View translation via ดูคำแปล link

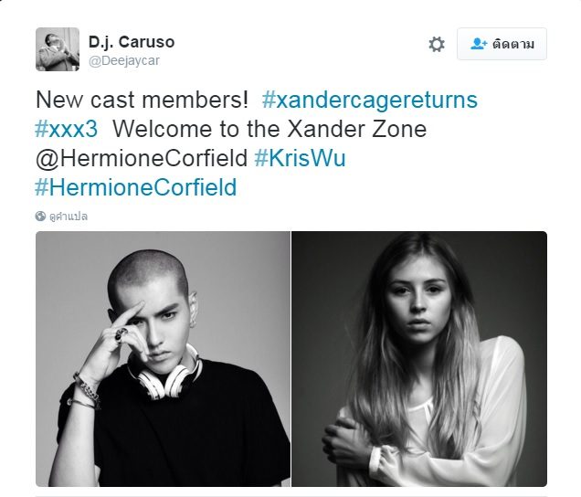(69, 217)
